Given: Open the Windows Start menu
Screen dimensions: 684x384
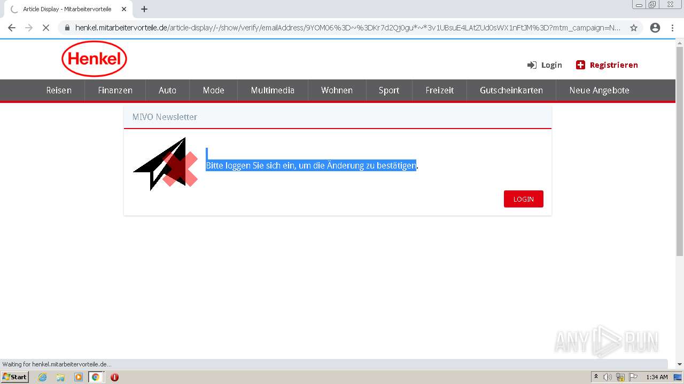Looking at the screenshot, I should pos(14,377).
